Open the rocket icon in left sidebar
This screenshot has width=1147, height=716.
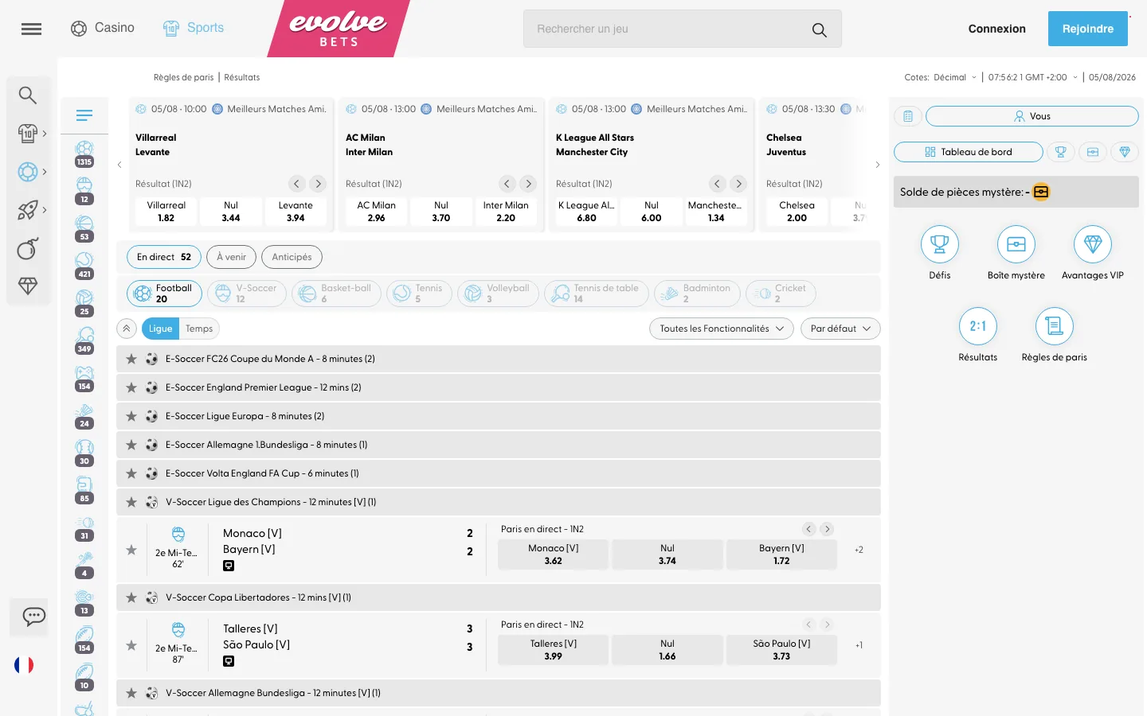[x=28, y=210]
